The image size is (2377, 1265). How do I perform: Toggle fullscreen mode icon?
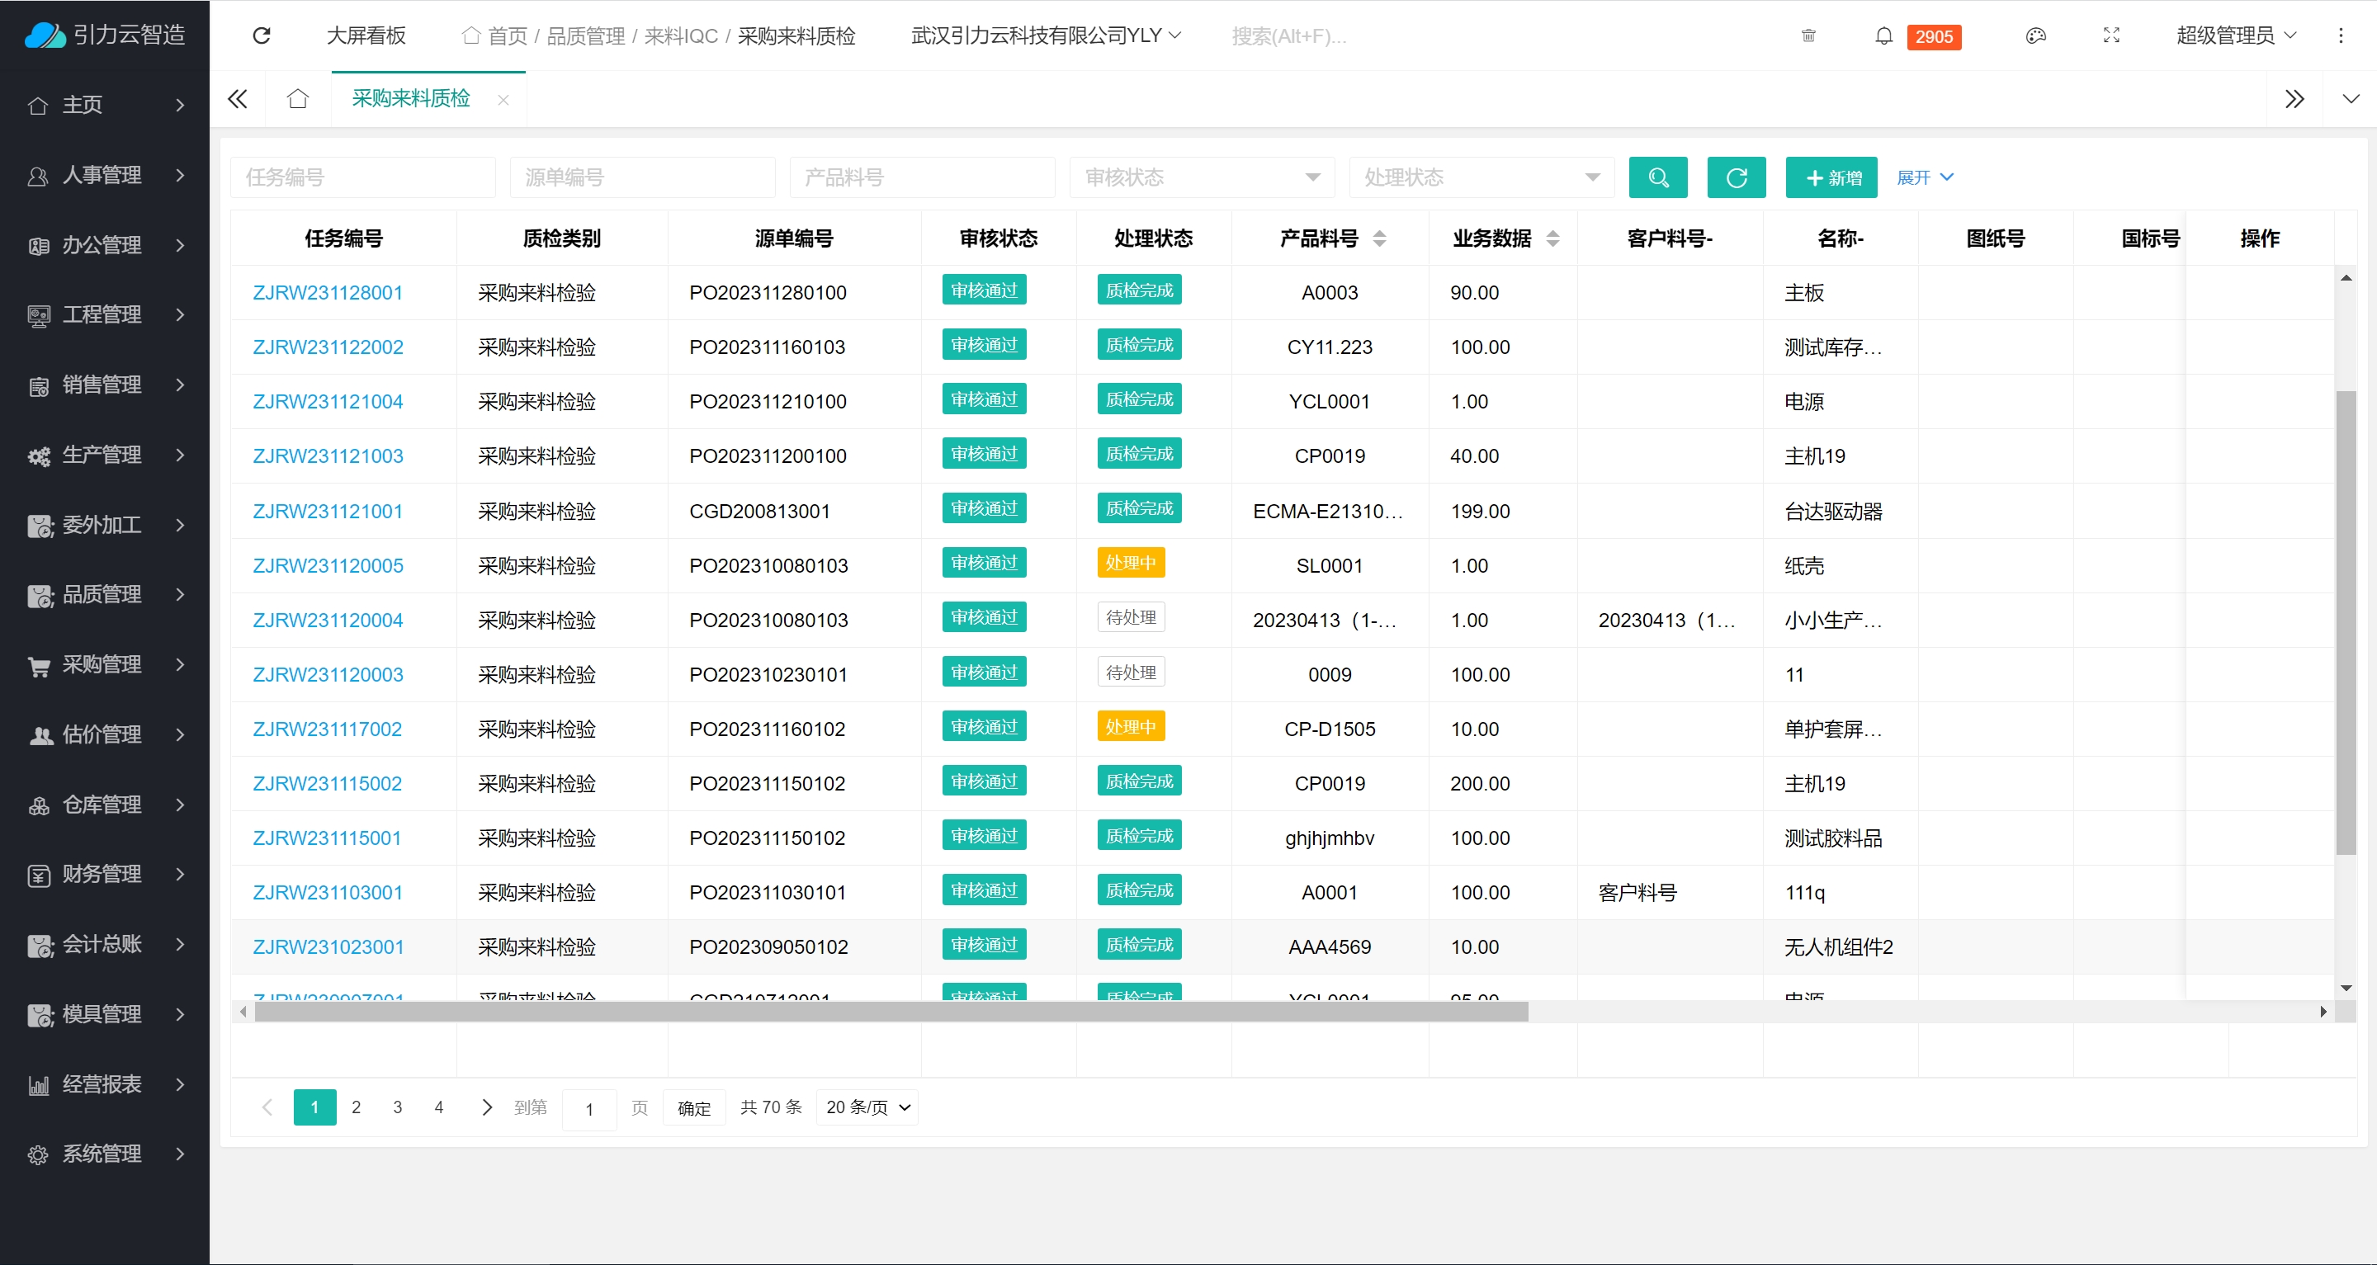coord(2110,36)
